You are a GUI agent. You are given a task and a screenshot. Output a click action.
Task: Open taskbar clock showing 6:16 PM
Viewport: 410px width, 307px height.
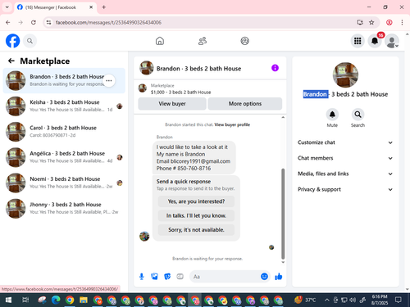[x=380, y=300]
